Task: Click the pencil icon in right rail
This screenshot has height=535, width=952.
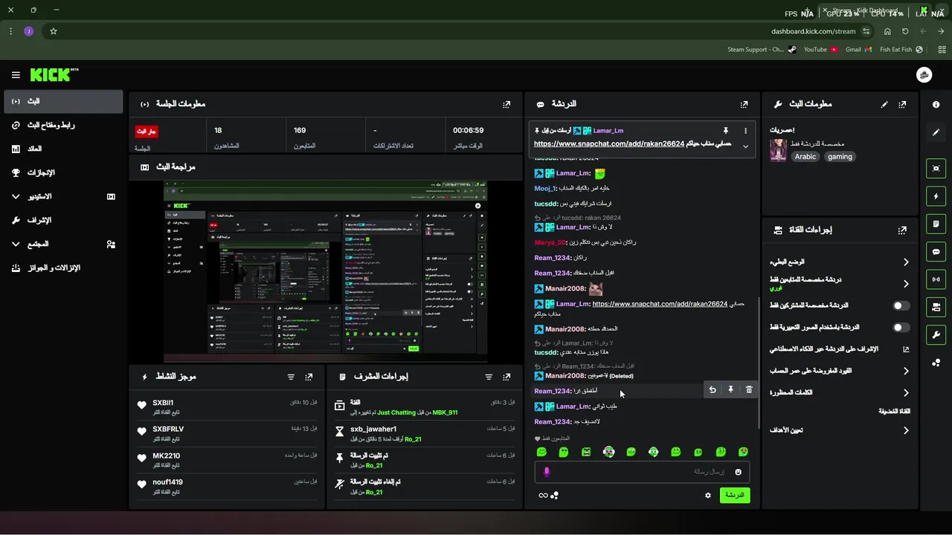Action: (936, 132)
